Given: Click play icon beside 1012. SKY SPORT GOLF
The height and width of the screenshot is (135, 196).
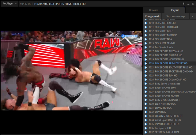Looking at the screenshot, I should [x=146, y=31].
